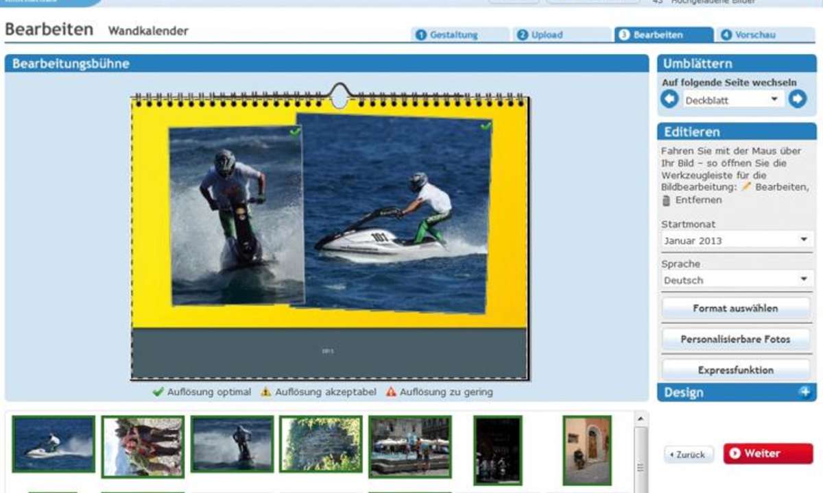Click the Bearbeitungsbühne header

tap(326, 63)
